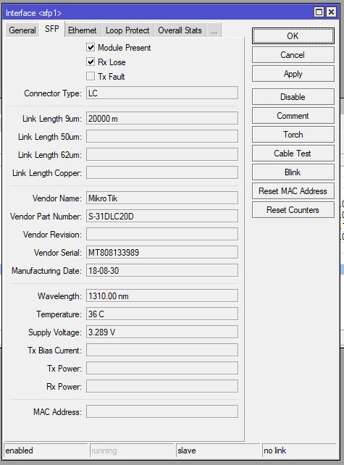Click the Blink button
The width and height of the screenshot is (344, 465).
click(x=293, y=172)
